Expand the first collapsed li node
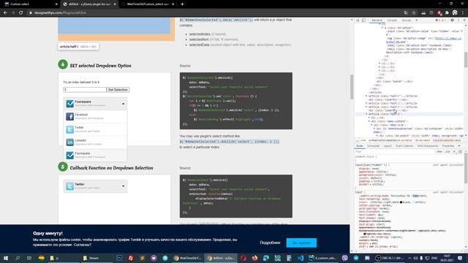The image size is (468, 263). 380,64
